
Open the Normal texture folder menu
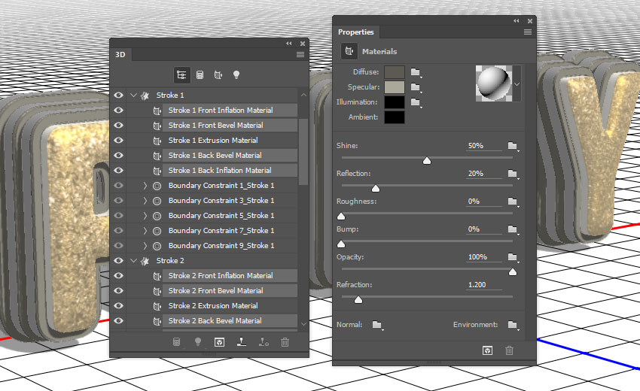pyautogui.click(x=377, y=325)
